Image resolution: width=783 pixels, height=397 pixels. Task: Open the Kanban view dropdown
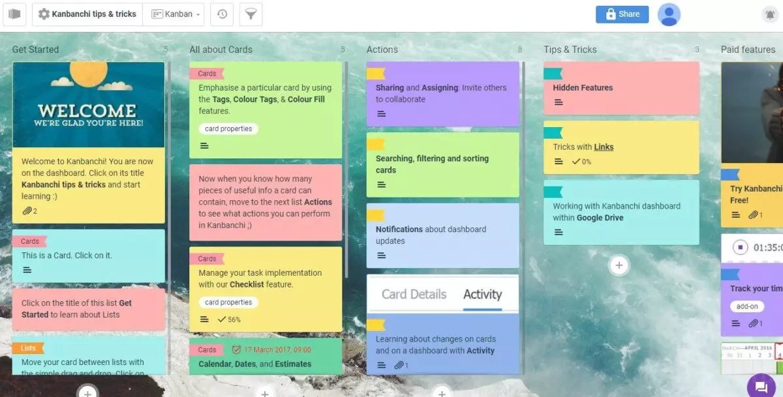coord(177,14)
